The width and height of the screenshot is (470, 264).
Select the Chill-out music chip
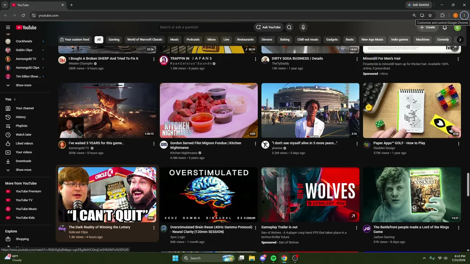click(308, 40)
